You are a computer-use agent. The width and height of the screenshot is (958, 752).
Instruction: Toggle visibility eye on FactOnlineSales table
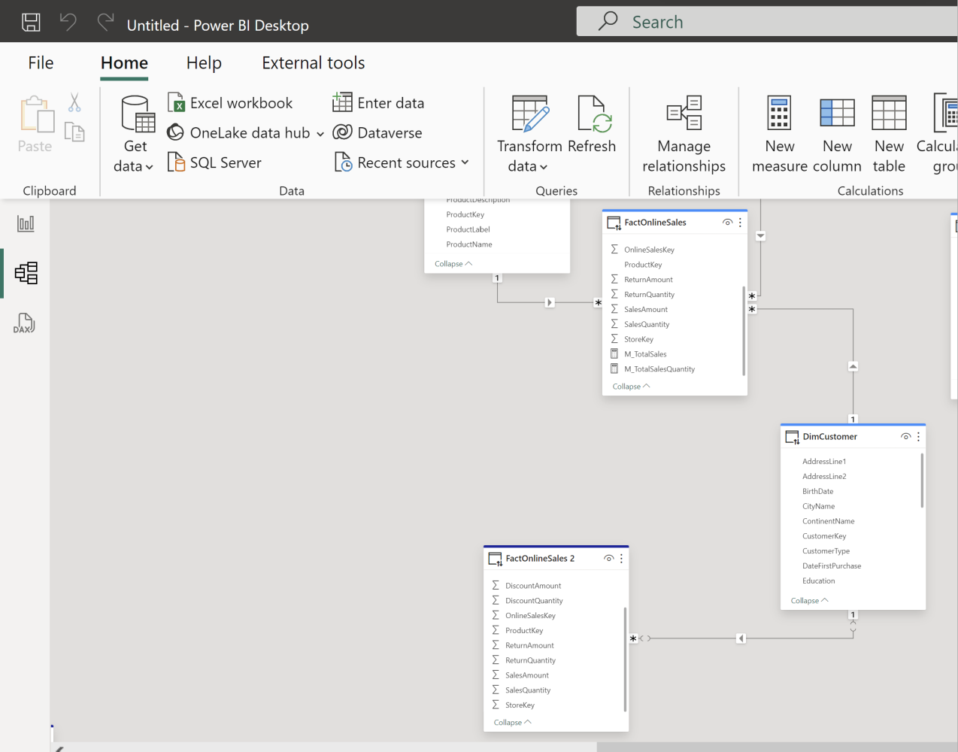[727, 223]
